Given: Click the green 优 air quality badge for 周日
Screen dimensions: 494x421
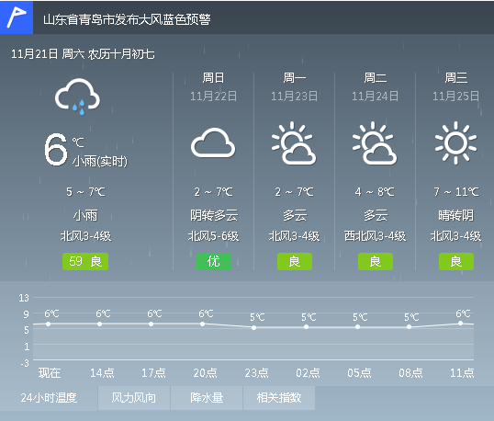Looking at the screenshot, I should 214,261.
